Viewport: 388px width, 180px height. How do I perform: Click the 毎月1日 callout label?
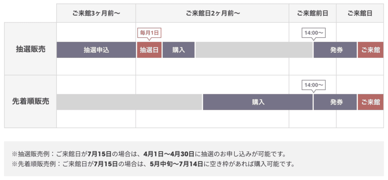click(x=149, y=33)
